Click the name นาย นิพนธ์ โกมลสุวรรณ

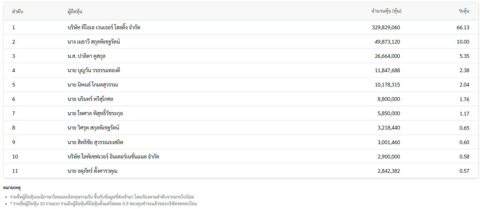[x=93, y=85]
